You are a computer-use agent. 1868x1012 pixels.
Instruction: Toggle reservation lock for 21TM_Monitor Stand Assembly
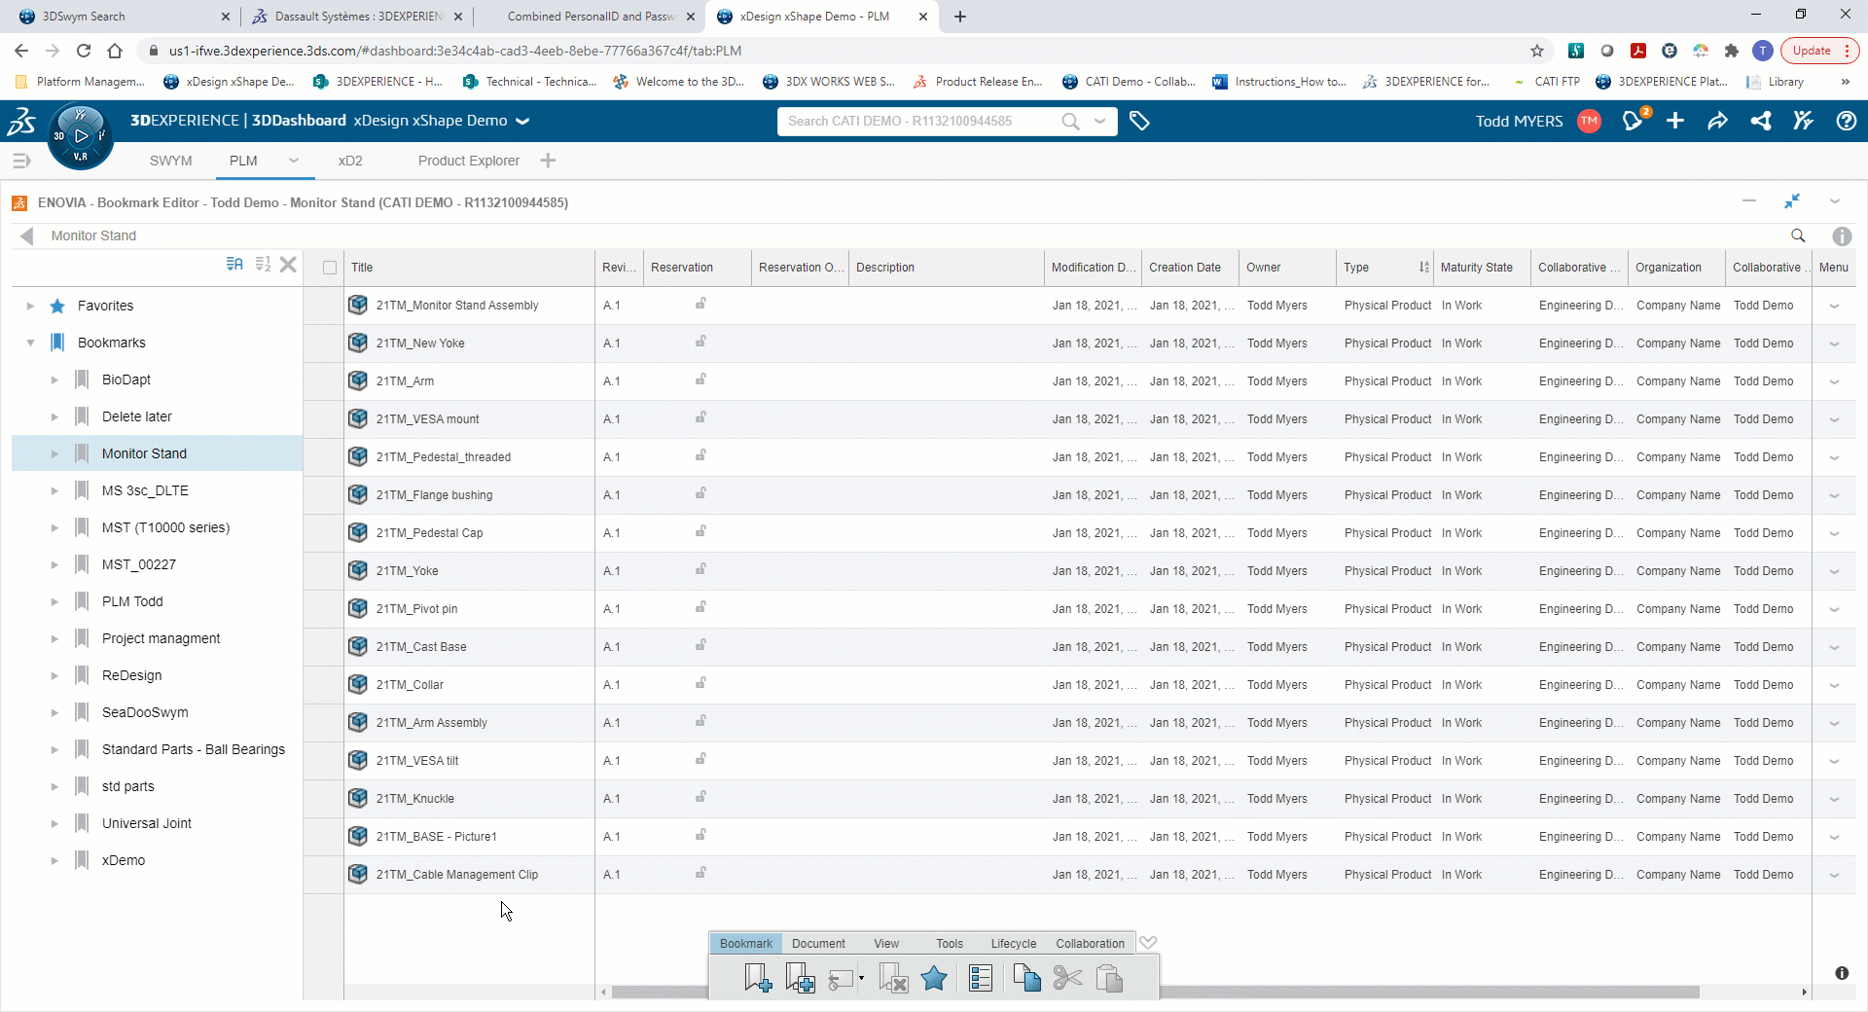700,304
